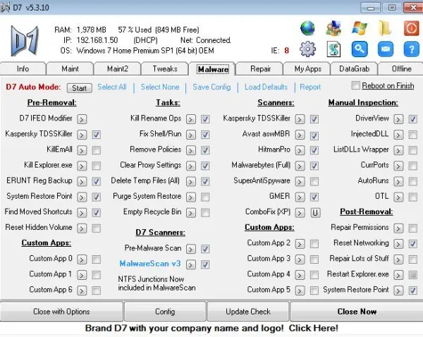The image size is (423, 337).
Task: Run AutoRuns arrow button
Action: [398, 181]
